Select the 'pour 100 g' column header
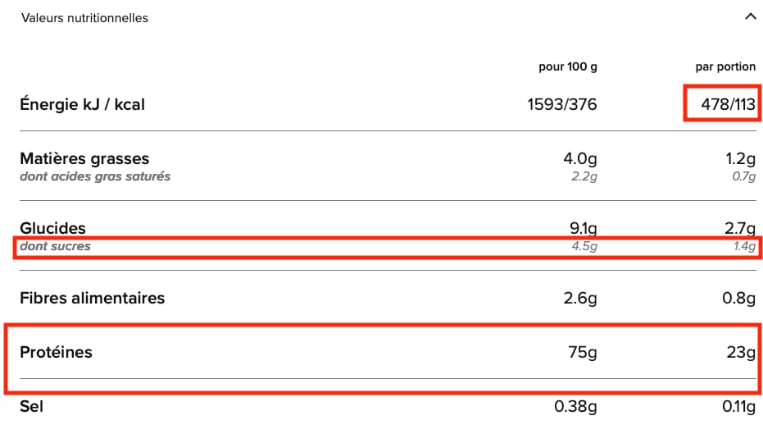 [567, 67]
